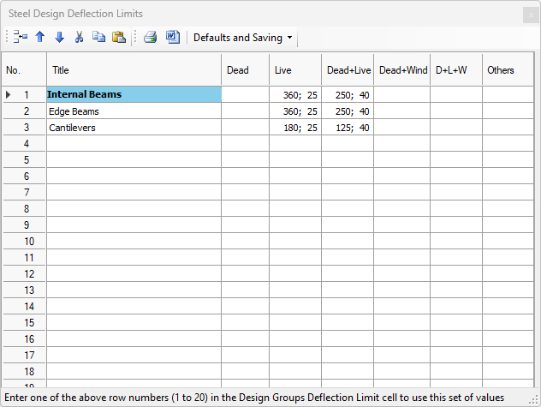
Task: Edit Live value for Cantilevers row
Action: tap(296, 128)
